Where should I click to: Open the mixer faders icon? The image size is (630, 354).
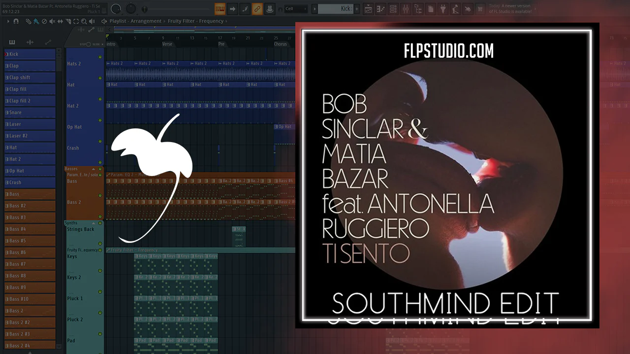pyautogui.click(x=406, y=8)
